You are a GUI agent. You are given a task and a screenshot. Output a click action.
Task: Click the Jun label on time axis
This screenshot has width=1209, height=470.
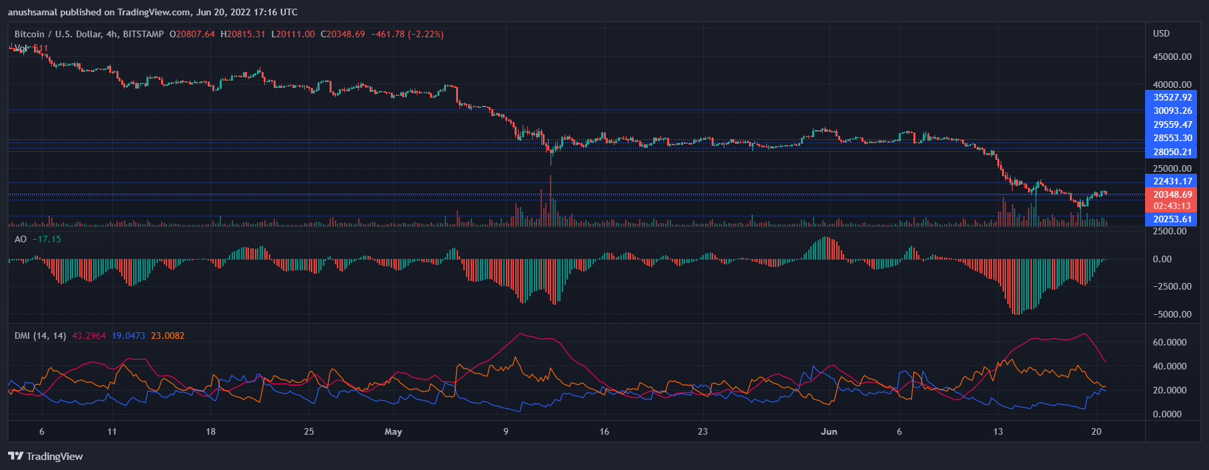click(x=829, y=431)
